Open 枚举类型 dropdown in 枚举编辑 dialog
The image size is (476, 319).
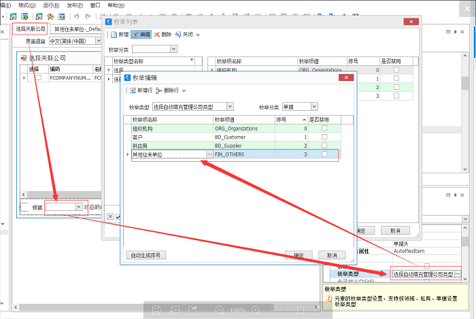tap(230, 107)
